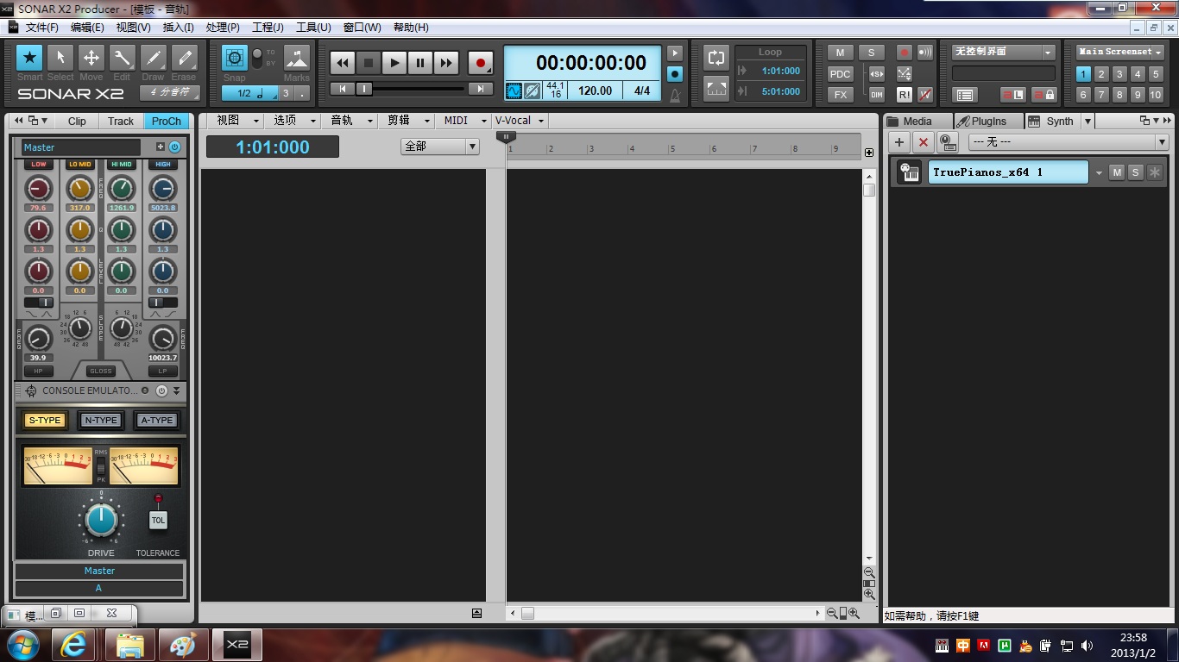This screenshot has height=662, width=1179.
Task: Click the FX bypass button
Action: (840, 95)
